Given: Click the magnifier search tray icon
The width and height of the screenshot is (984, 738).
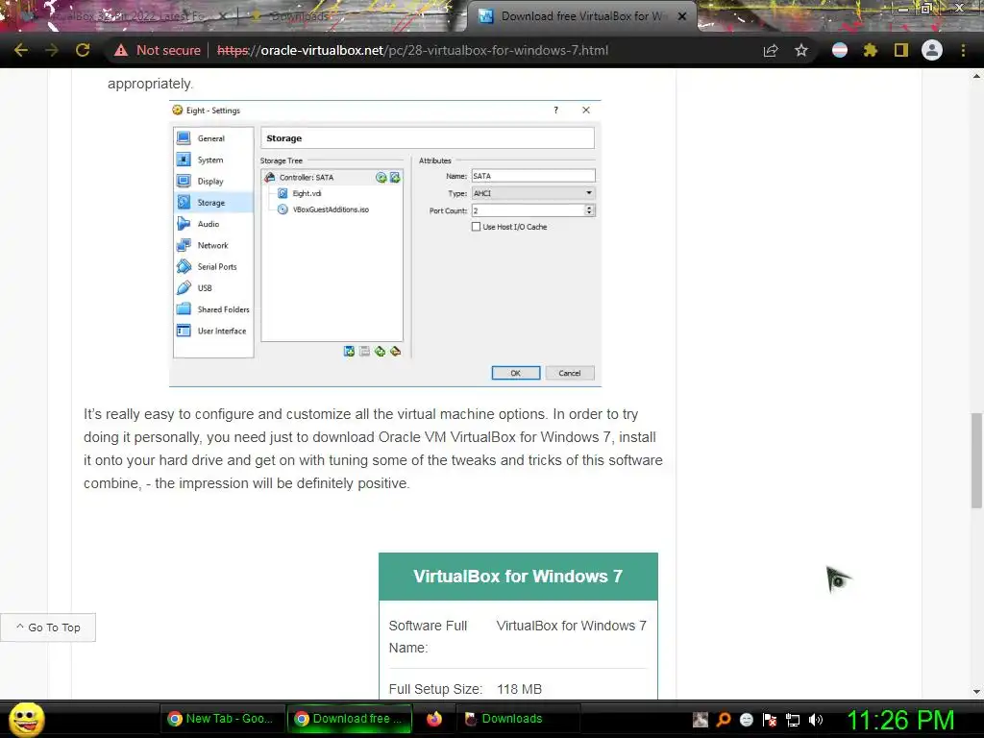Looking at the screenshot, I should coord(723,720).
